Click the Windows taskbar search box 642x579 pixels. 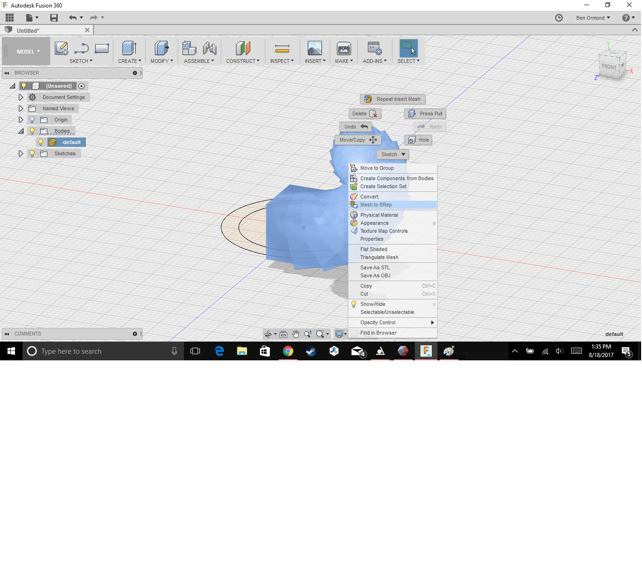pos(103,351)
